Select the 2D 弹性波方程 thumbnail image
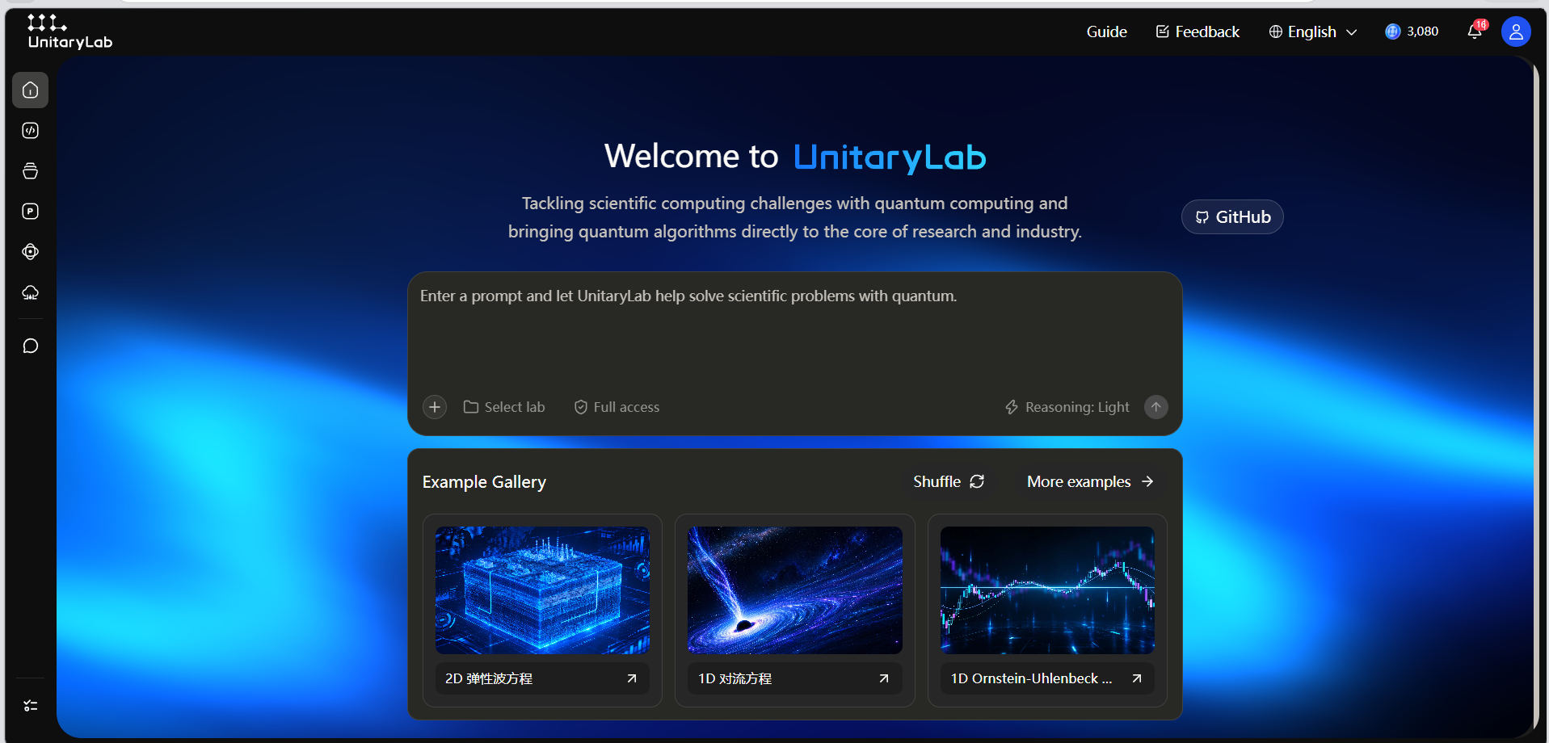The image size is (1549, 743). coord(542,590)
